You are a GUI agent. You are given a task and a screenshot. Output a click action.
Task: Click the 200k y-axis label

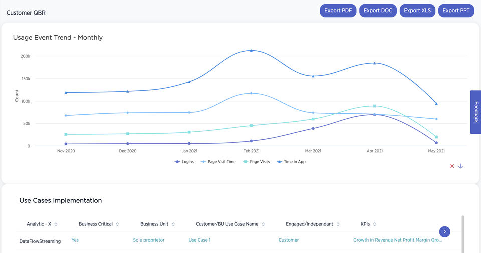point(25,56)
